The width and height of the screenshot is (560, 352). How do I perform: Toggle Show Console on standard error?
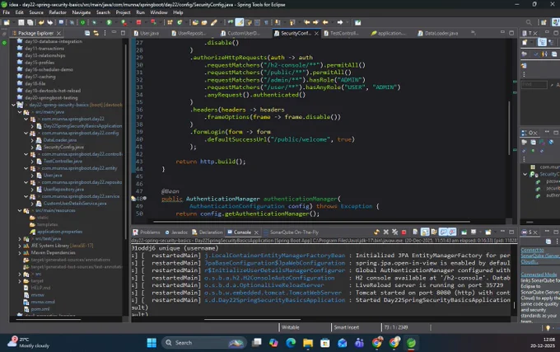[452, 232]
